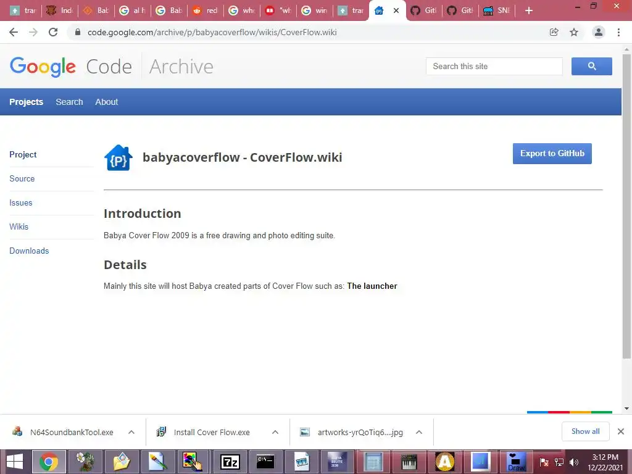View site security lock info
The image size is (632, 474).
coord(78,32)
